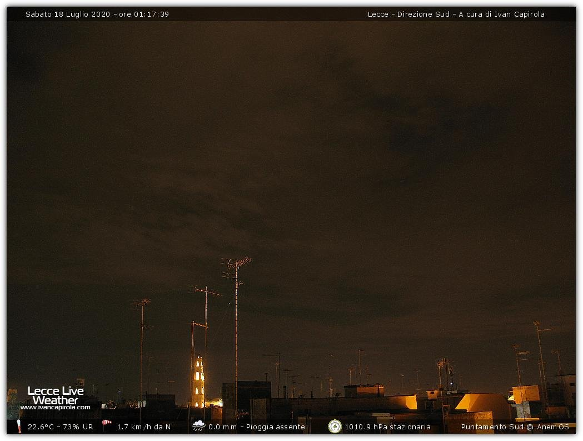This screenshot has width=583, height=441.
Task: Click the Puntamento Sud @ AnemOS label
Action: coord(515,427)
